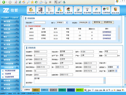This screenshot has height=95, width=126.
Task: Open the 使用部门 dropdown showing 销售部
Action: tap(113, 67)
